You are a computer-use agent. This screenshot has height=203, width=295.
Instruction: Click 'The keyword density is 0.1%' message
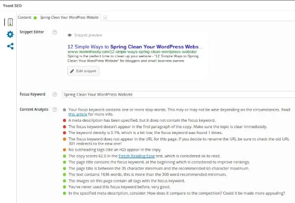[145, 133]
